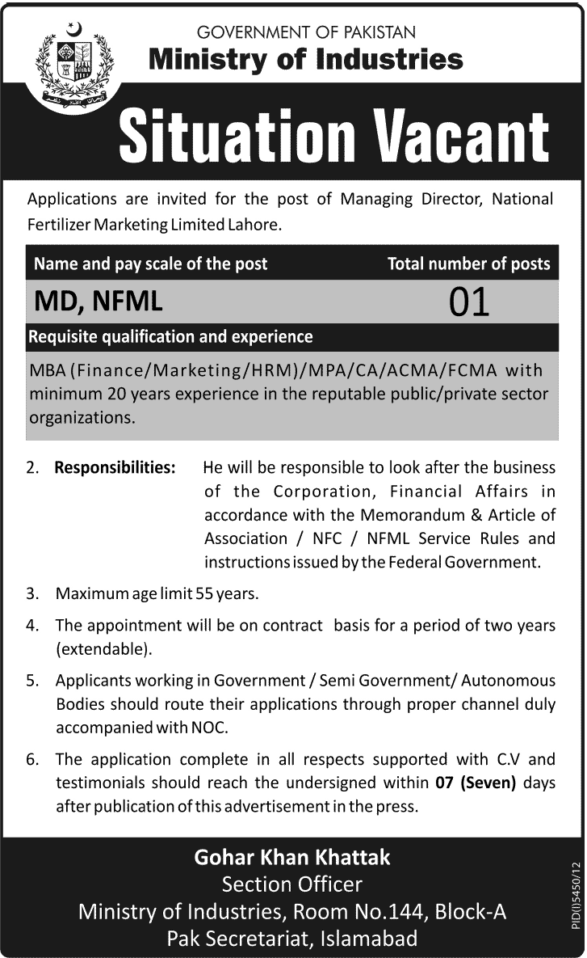Click the bold "Responsibilities:" label
The height and width of the screenshot is (958, 587).
[x=115, y=468]
